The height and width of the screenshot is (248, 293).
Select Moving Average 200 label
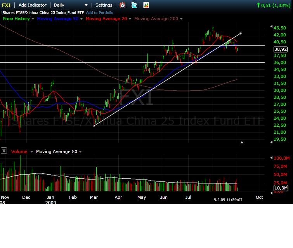(156, 19)
